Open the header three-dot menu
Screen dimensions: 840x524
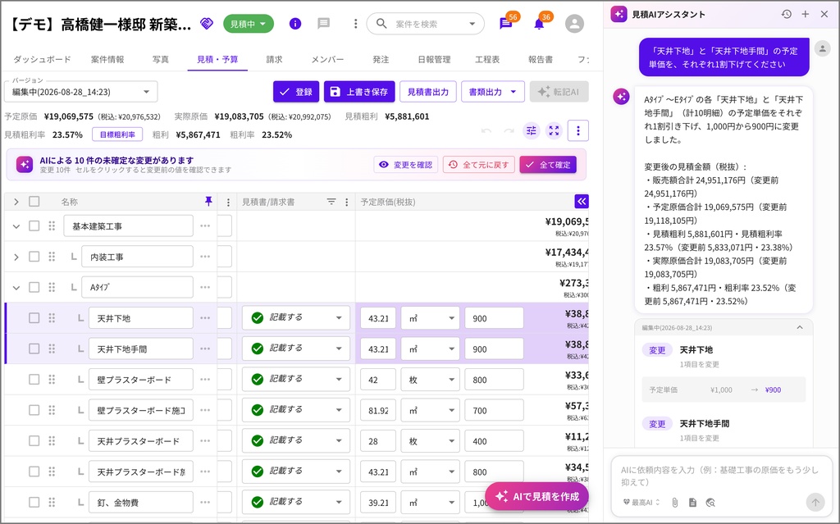pyautogui.click(x=355, y=24)
